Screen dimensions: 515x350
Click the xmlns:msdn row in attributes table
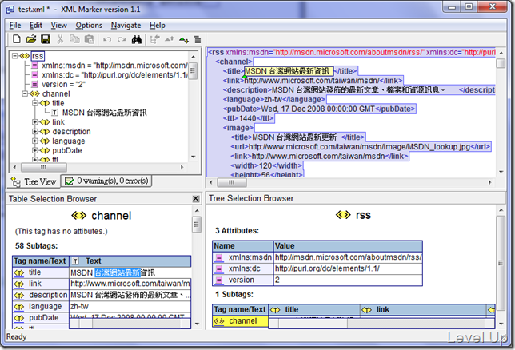[x=317, y=257]
